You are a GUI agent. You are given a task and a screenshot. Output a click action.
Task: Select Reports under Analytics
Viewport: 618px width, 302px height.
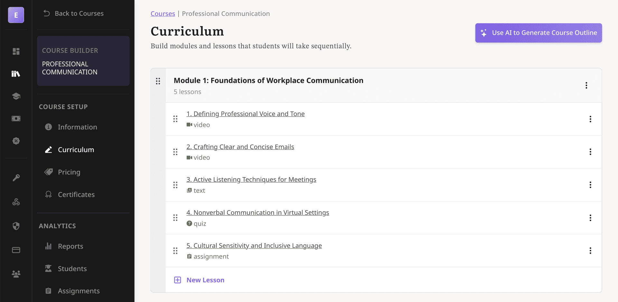tap(70, 246)
